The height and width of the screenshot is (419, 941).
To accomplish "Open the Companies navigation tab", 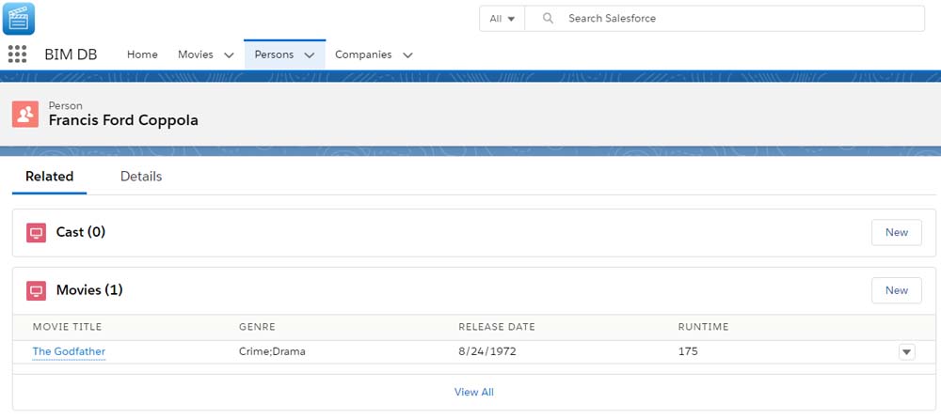I will (x=363, y=54).
